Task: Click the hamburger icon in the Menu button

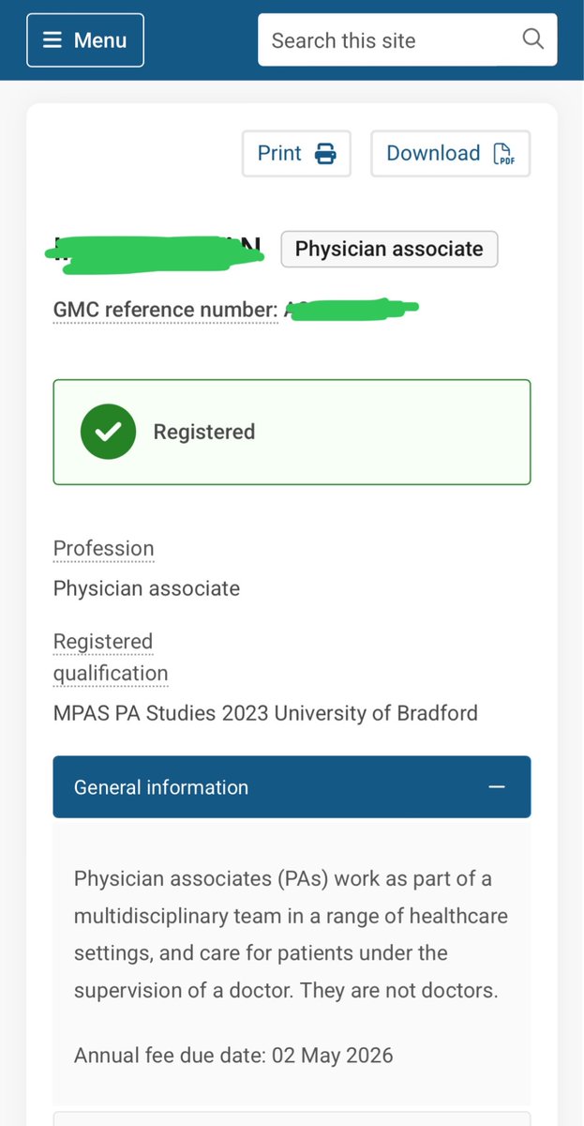Action: coord(52,40)
